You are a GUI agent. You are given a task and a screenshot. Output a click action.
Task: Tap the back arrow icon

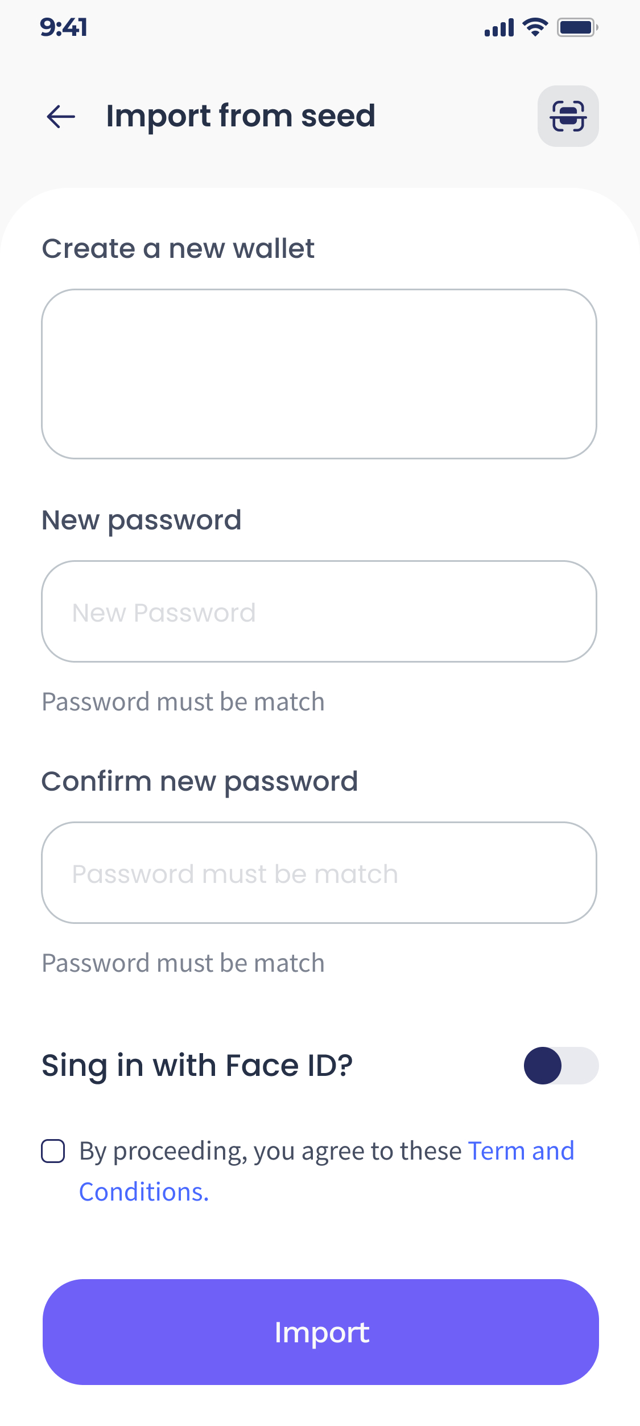[x=61, y=117]
